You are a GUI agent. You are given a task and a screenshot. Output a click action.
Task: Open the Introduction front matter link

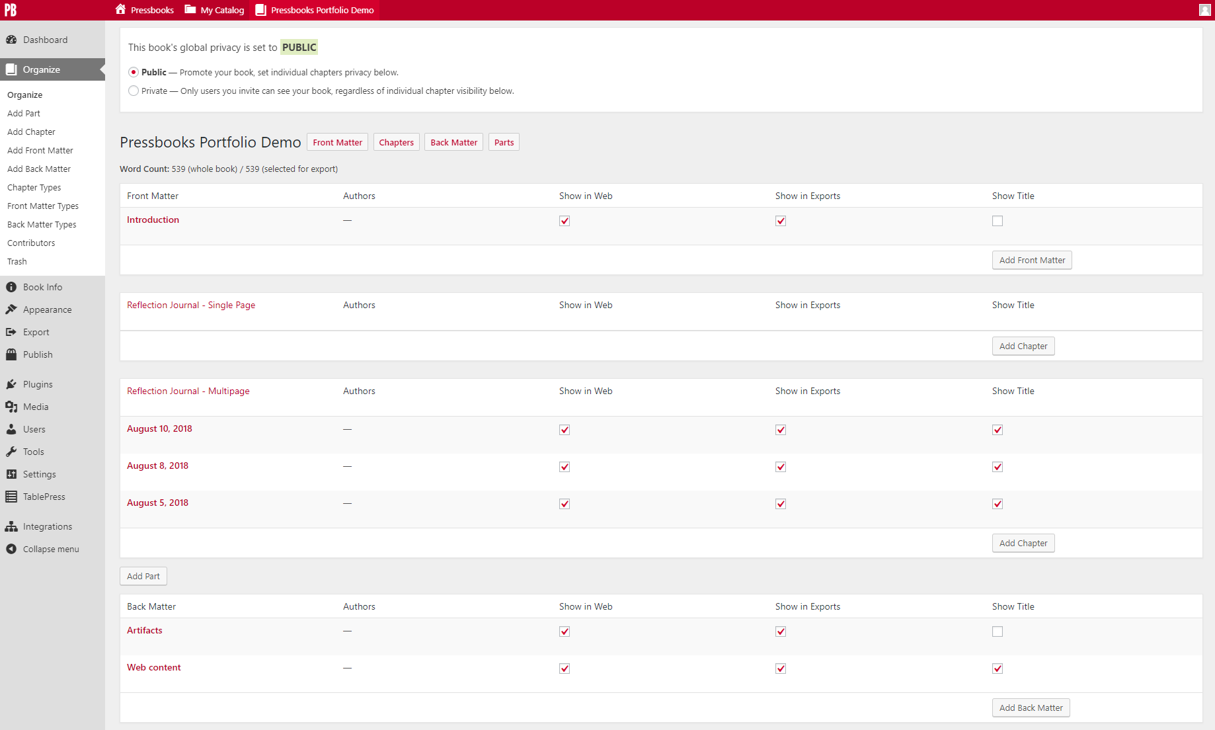coord(153,220)
